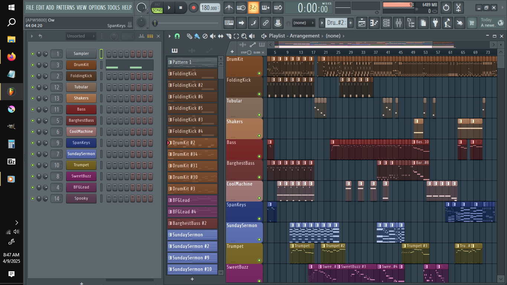Switch to PAT mode
Image resolution: width=507 pixels, height=285 pixels.
pos(157,4)
